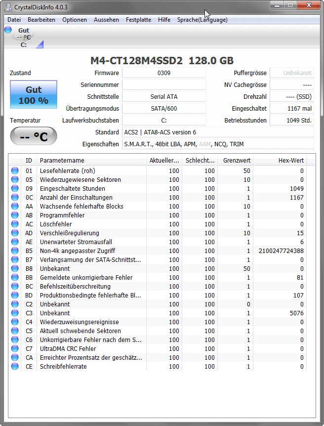This screenshot has width=324, height=426.
Task: Click status orb for Eingeschaltete Stunden
Action: [x=15, y=189]
